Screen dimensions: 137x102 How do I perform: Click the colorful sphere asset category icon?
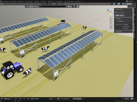click(28, 7)
